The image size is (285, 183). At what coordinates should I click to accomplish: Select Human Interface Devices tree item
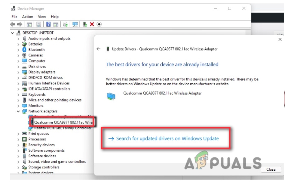pos(49,83)
